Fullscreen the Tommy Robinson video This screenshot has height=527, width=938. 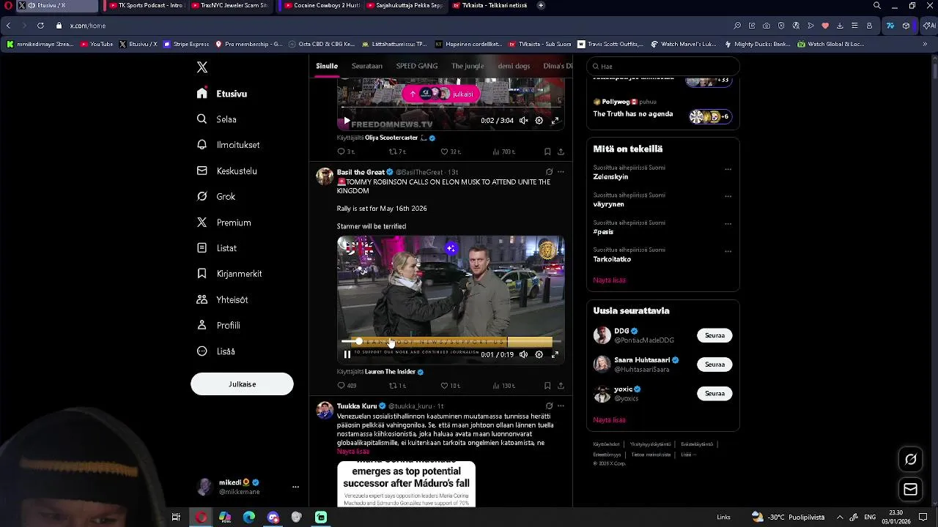pos(555,354)
